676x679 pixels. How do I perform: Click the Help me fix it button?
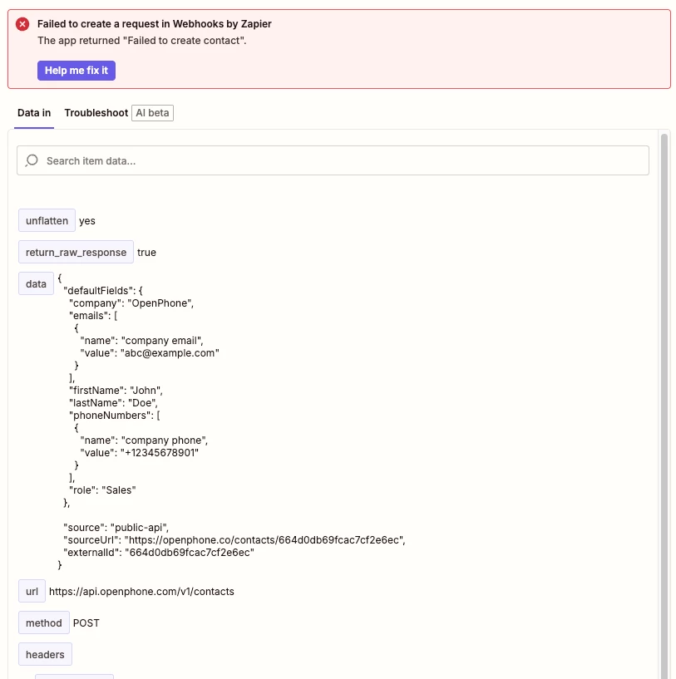[x=76, y=71]
